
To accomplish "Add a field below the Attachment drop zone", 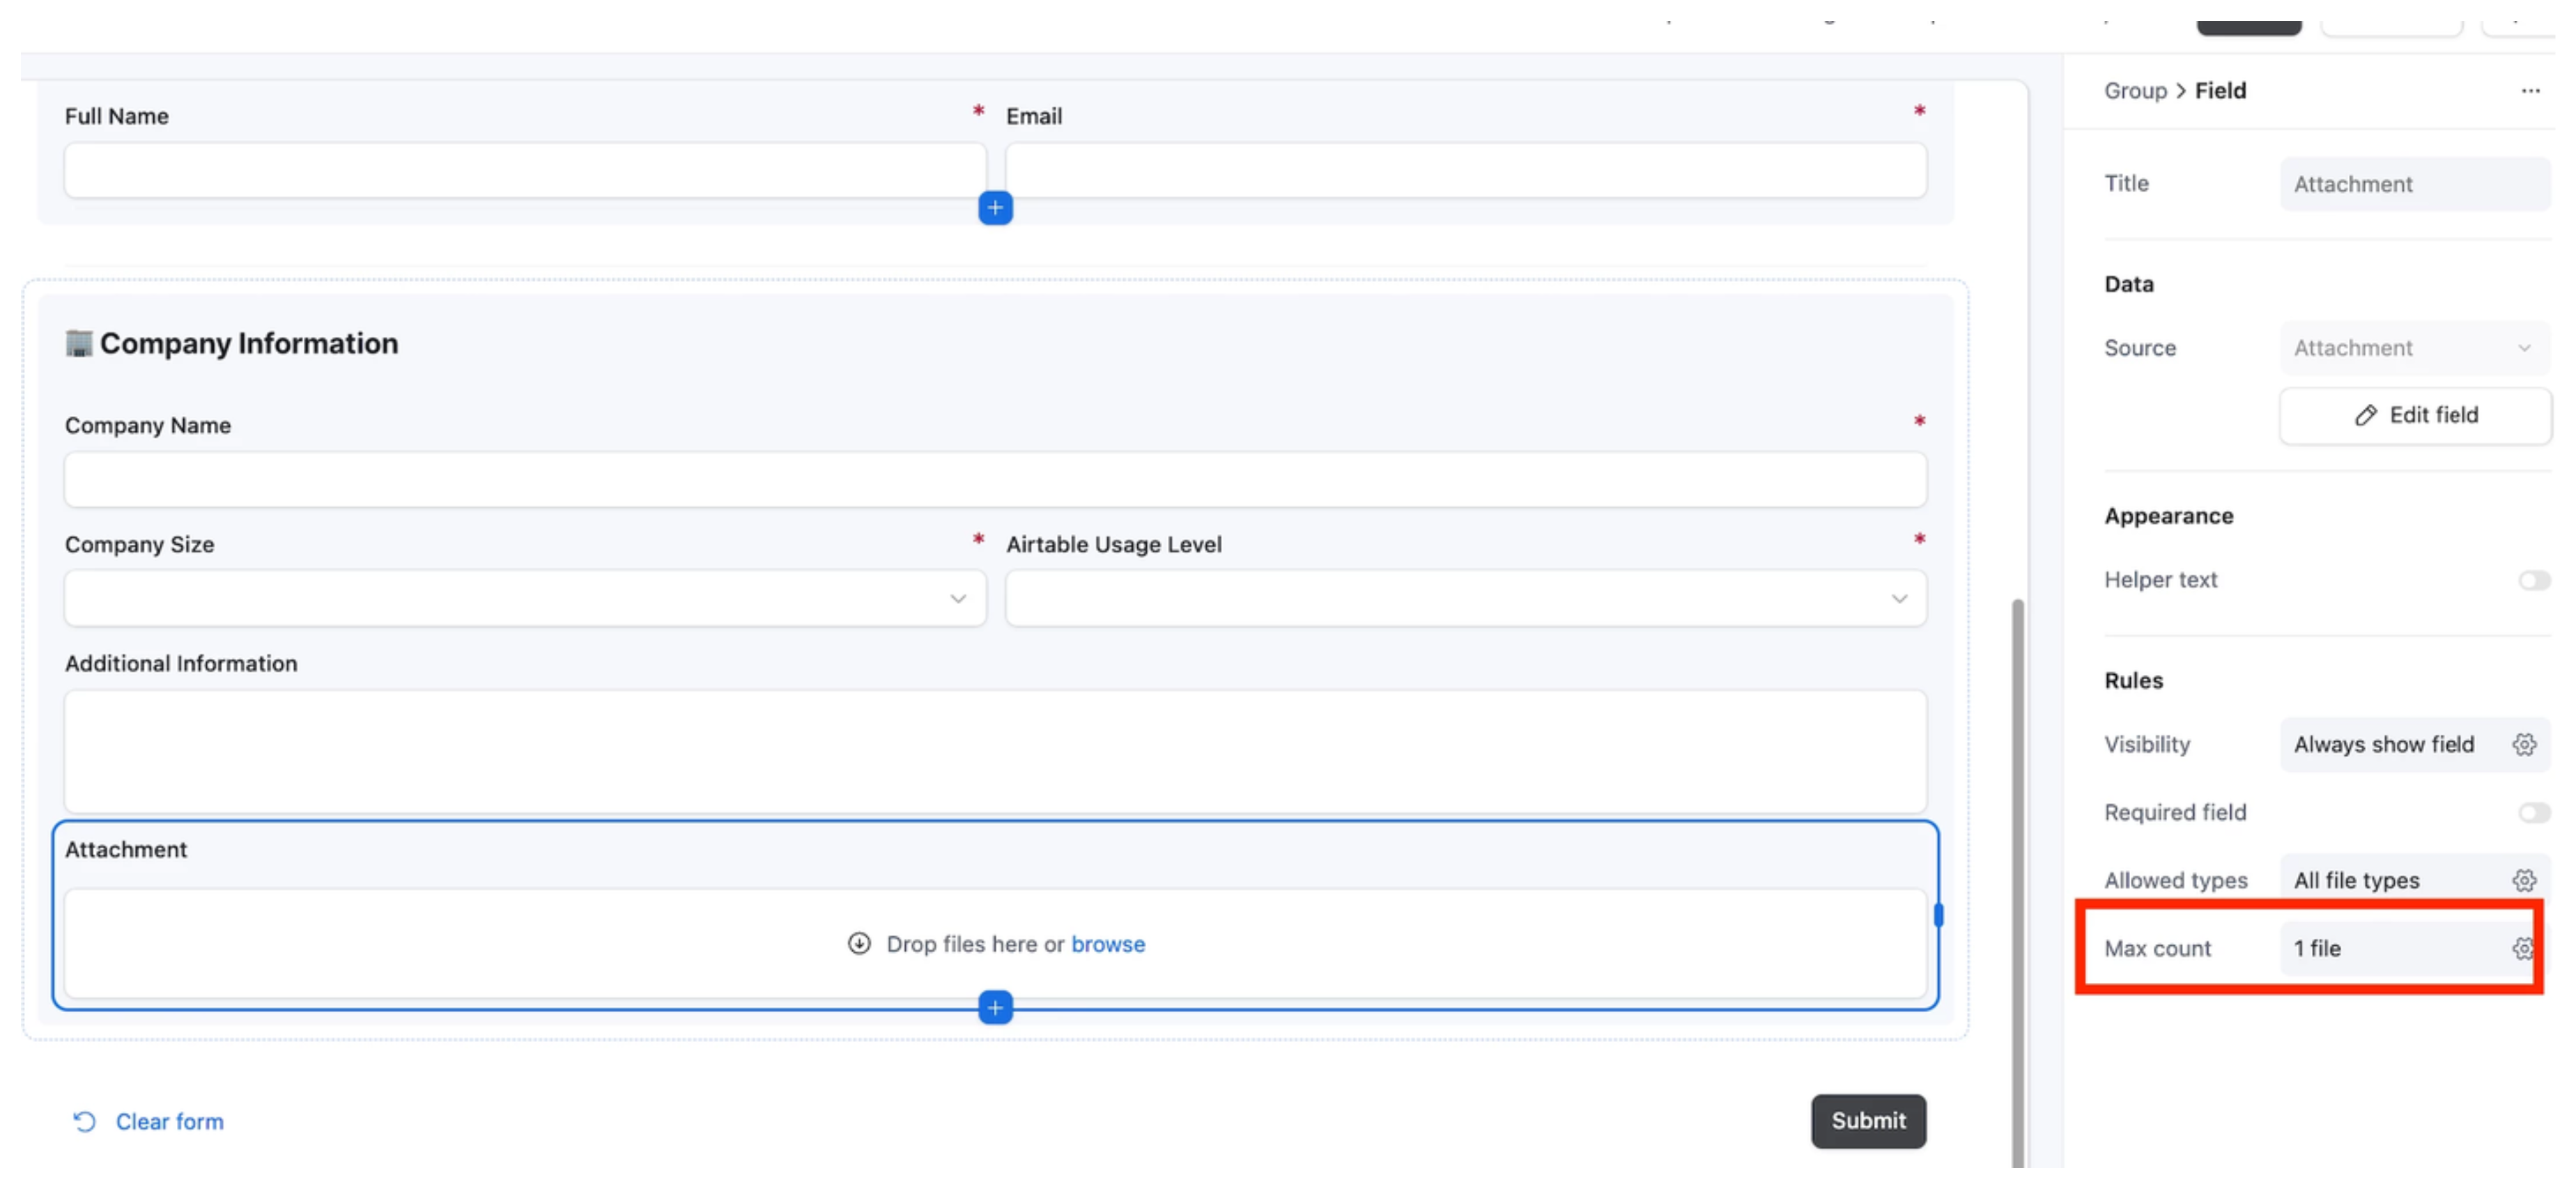I will click(x=994, y=1007).
